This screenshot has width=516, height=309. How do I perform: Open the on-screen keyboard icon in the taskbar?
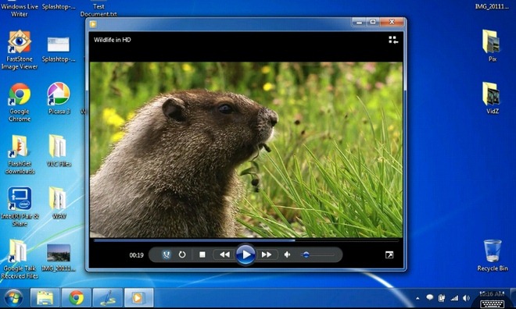coord(492,304)
